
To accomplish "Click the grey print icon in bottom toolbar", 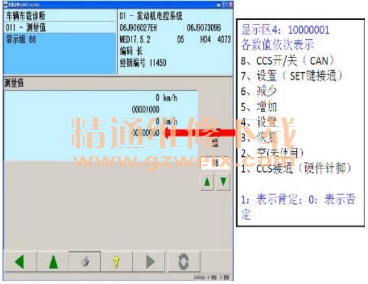I will tap(85, 261).
